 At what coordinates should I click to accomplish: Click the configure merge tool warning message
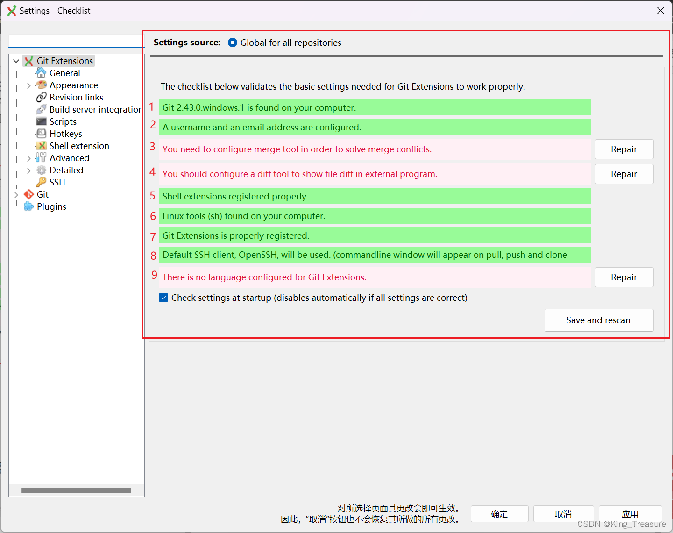point(375,149)
